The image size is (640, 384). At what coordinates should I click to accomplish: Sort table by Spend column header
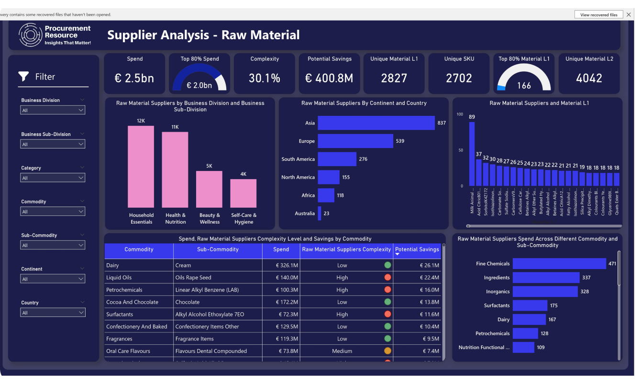point(281,249)
